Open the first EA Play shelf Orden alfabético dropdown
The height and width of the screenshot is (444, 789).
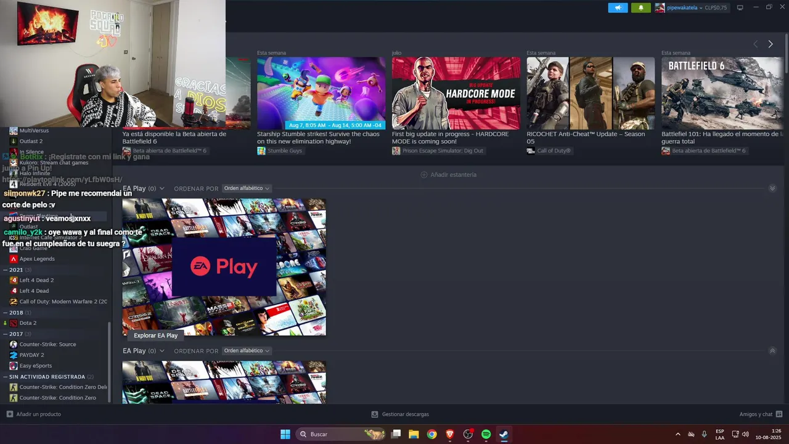pyautogui.click(x=247, y=188)
